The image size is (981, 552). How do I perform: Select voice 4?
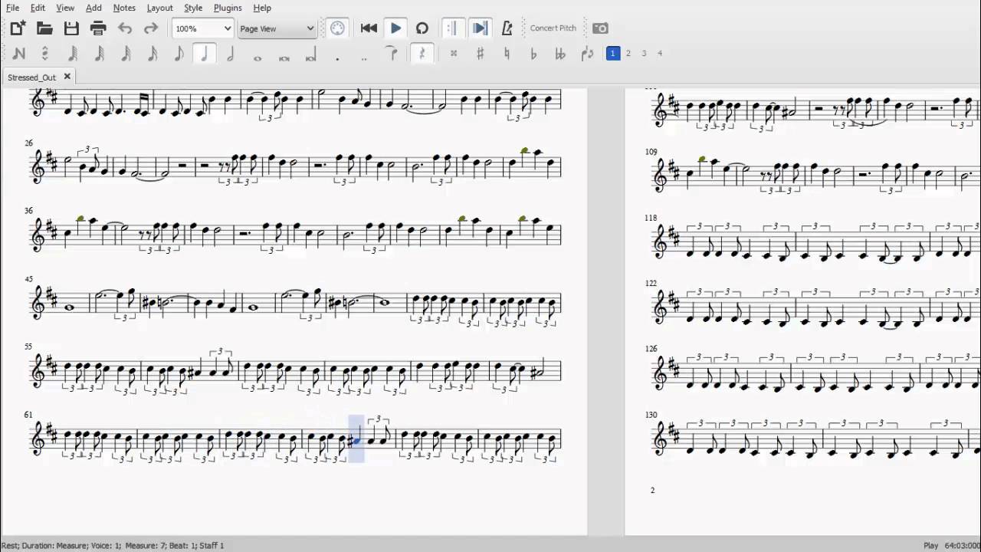point(660,54)
